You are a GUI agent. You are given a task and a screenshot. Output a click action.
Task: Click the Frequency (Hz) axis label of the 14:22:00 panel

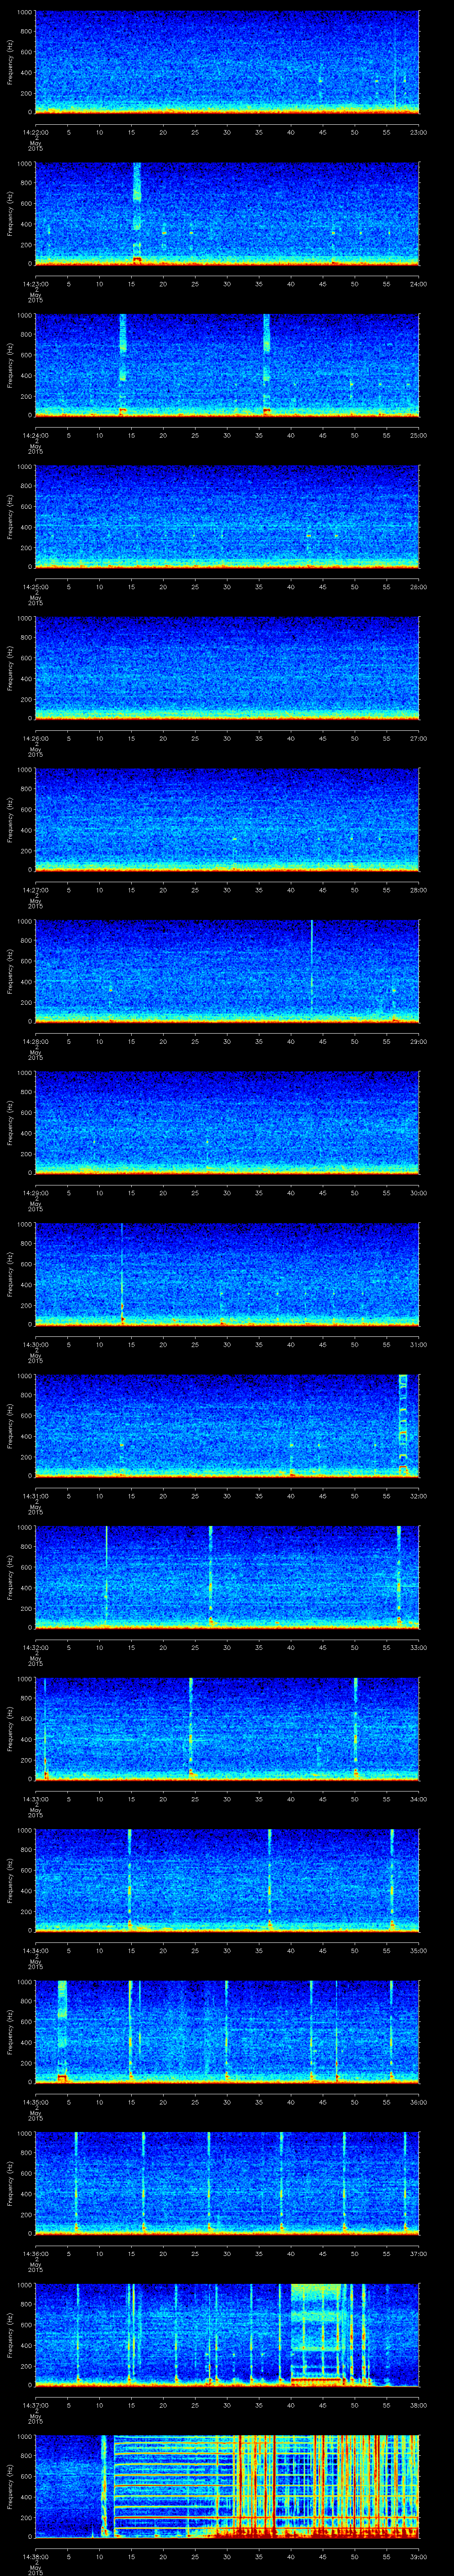point(11,62)
